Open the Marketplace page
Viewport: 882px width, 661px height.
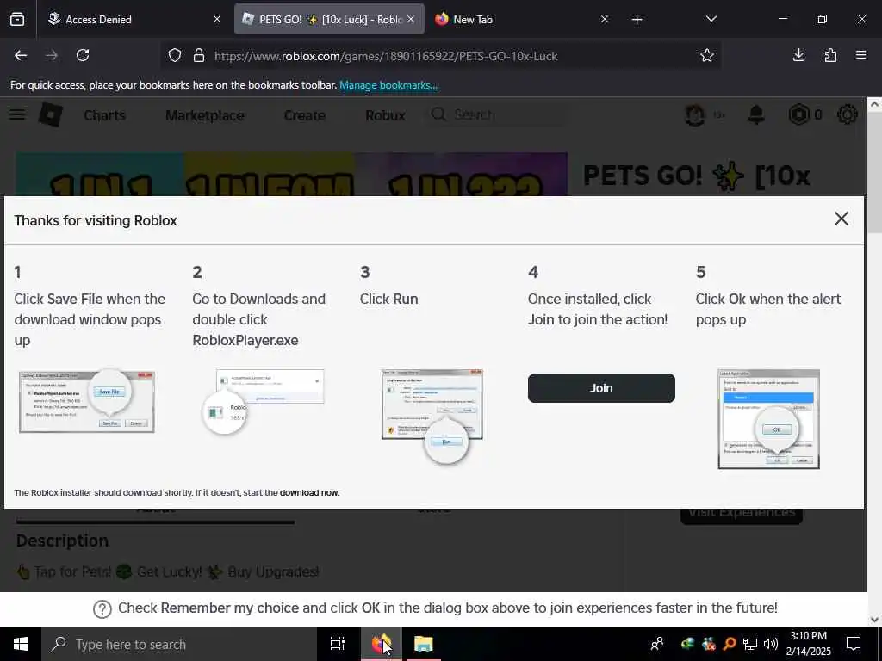click(x=205, y=115)
